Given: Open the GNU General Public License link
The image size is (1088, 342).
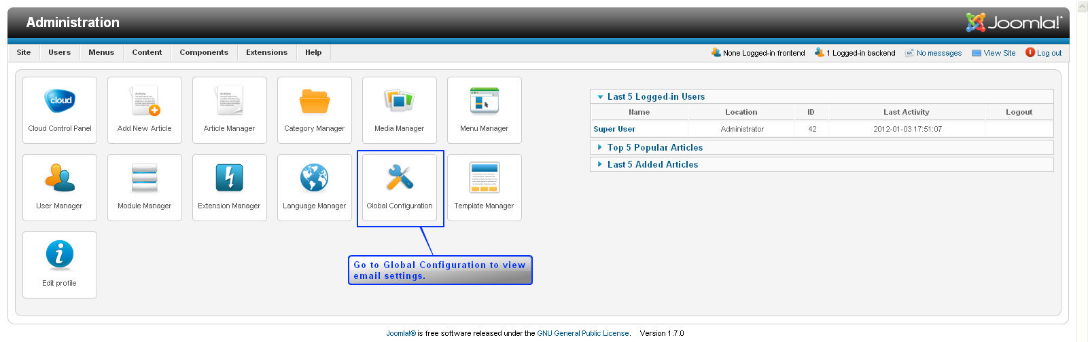Looking at the screenshot, I should (x=583, y=333).
